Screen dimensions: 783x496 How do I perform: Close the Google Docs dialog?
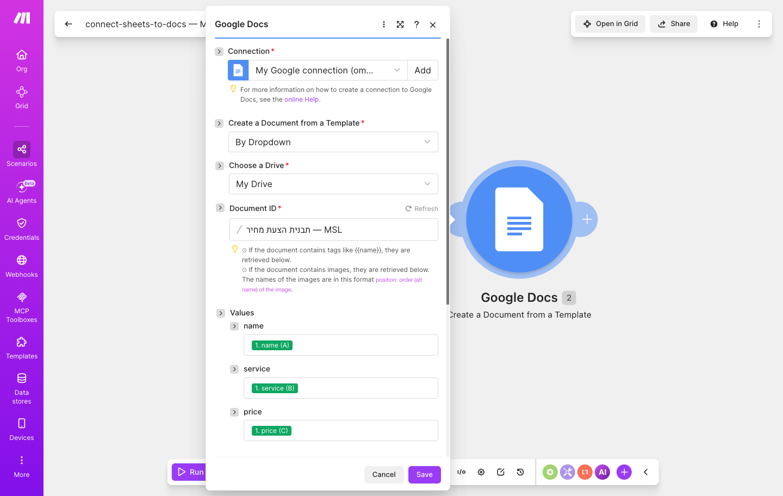(x=433, y=24)
